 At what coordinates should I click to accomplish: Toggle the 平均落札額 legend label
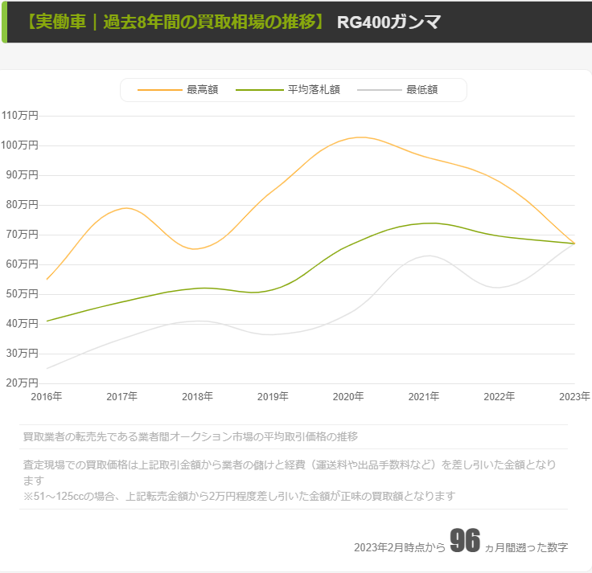[314, 90]
